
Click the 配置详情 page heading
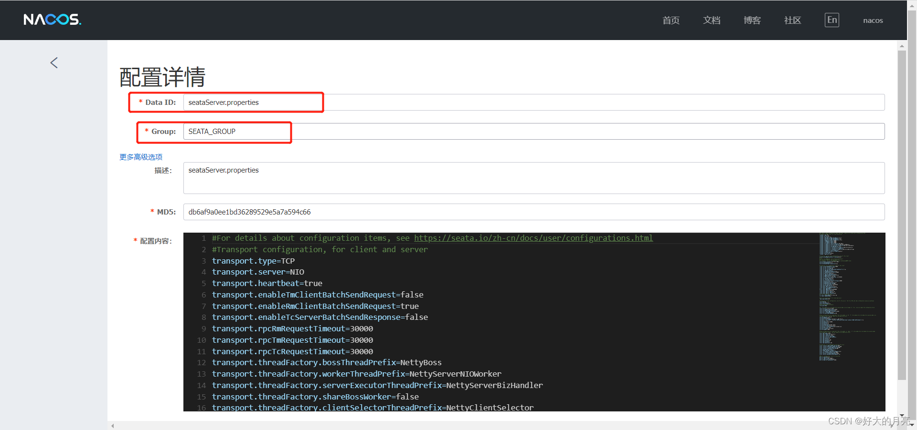[x=162, y=77]
